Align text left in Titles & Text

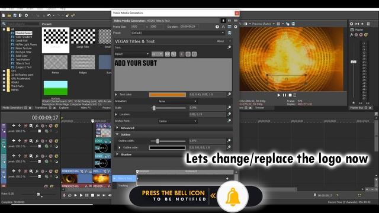(x=182, y=54)
